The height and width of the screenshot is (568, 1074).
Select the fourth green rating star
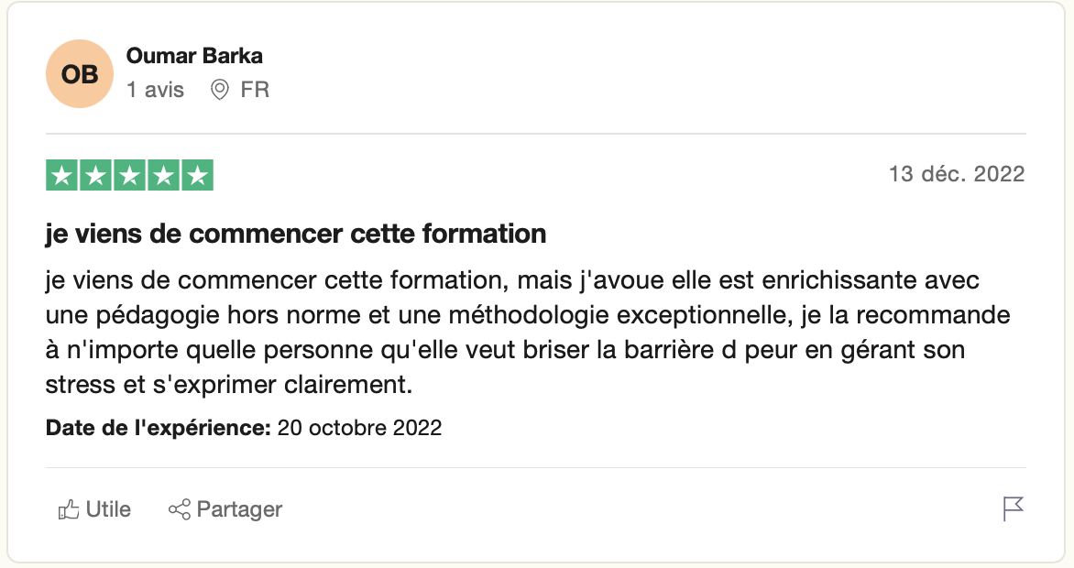164,175
